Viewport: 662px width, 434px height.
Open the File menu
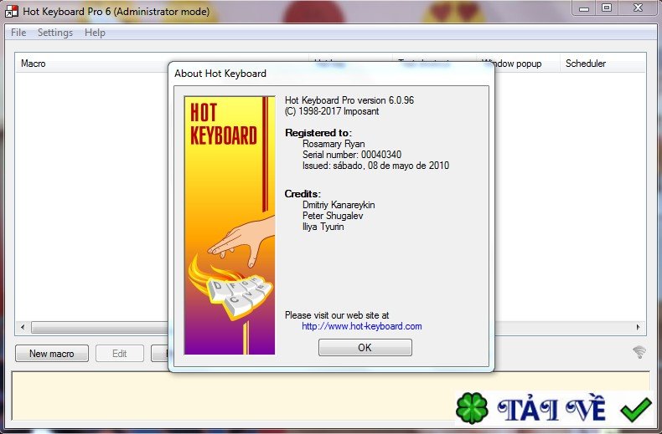(18, 33)
